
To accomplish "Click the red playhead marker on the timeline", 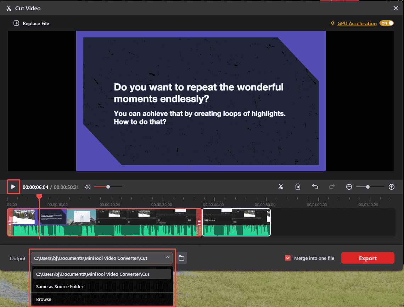I will pos(39,197).
